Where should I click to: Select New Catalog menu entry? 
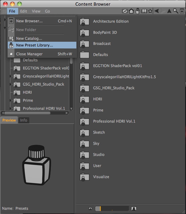(42, 38)
